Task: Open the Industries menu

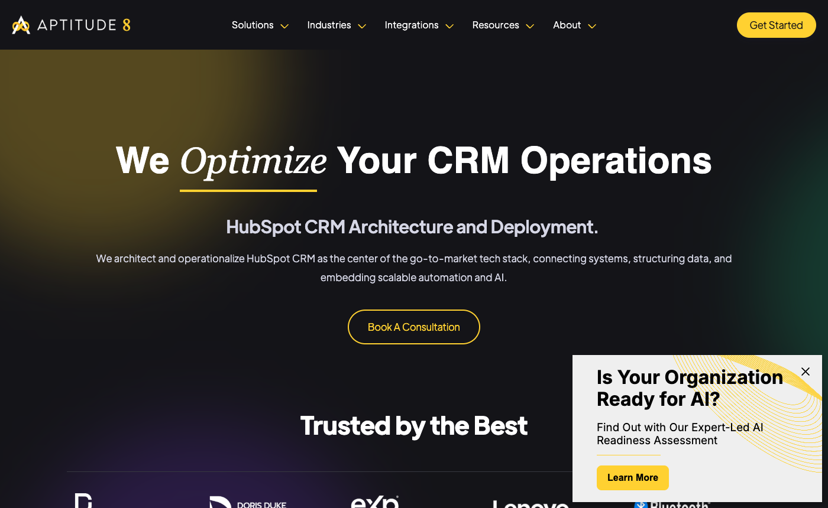Action: 329,25
